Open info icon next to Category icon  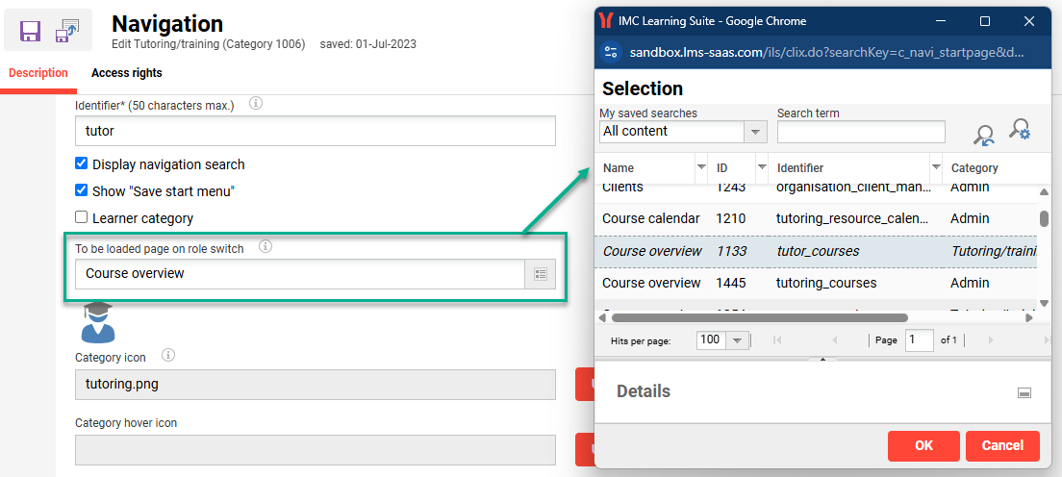click(x=168, y=355)
